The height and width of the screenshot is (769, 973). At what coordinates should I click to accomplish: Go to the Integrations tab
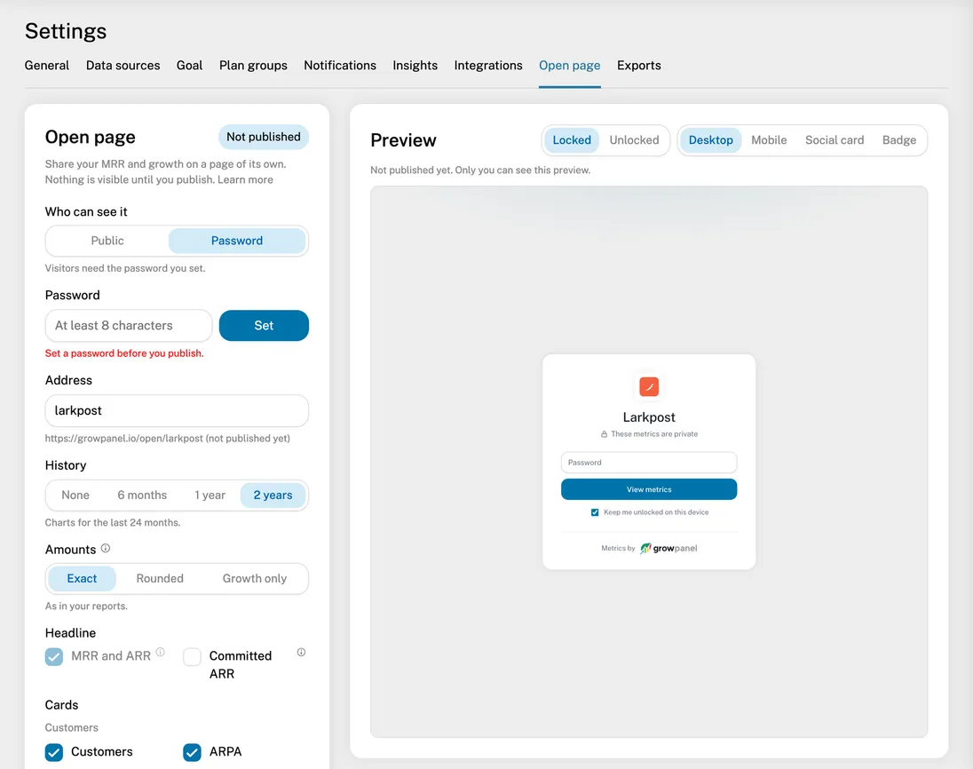point(488,65)
